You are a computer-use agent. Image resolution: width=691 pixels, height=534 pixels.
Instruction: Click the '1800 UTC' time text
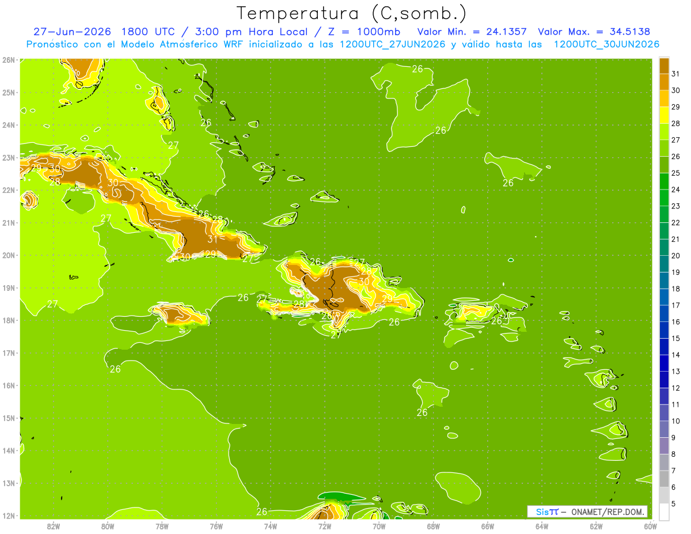click(x=149, y=32)
